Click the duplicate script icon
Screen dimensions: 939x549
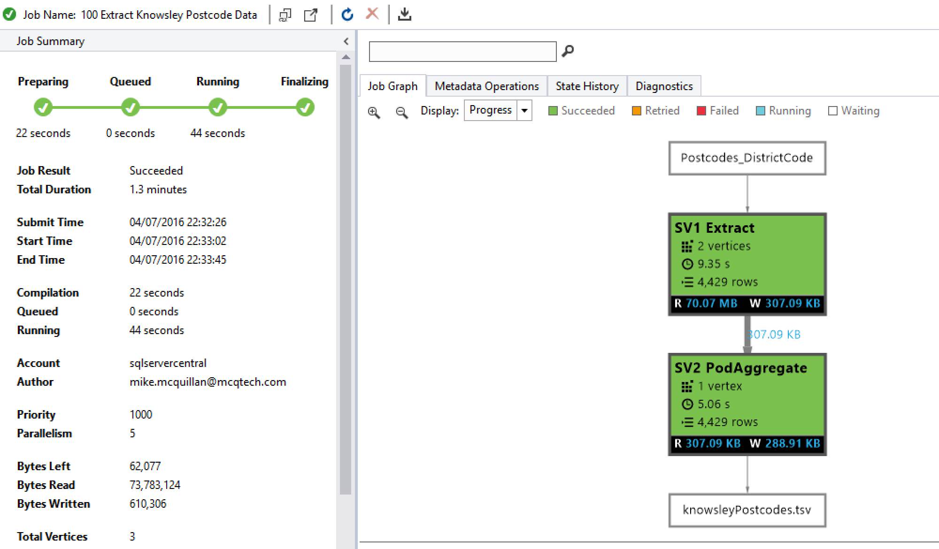[x=285, y=15]
